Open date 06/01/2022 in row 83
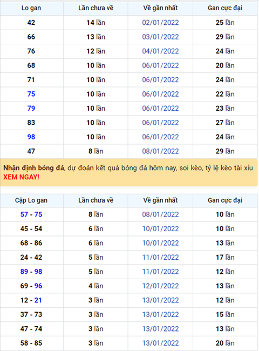This screenshot has height=351, width=259. click(x=160, y=123)
